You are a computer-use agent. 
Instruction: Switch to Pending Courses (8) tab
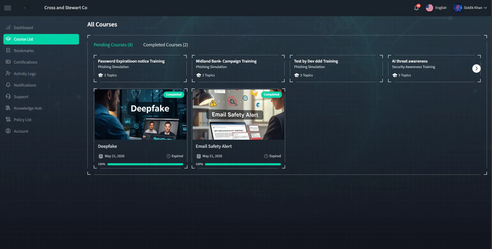click(113, 45)
